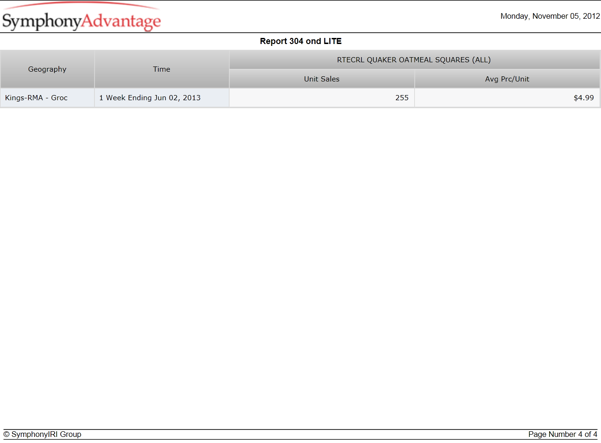Select the report date Monday, November 05, 2012
601x443 pixels.
point(550,16)
